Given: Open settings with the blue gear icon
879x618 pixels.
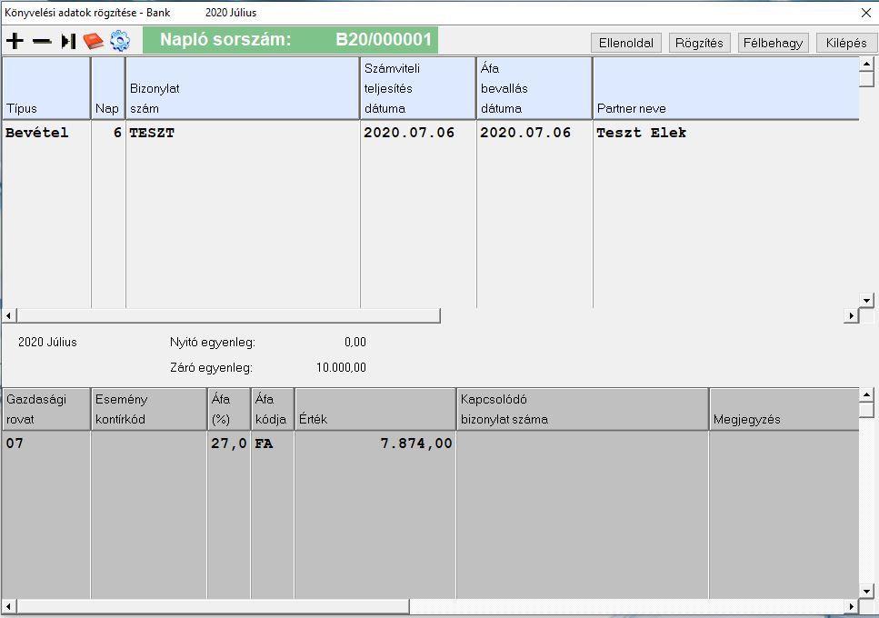Looking at the screenshot, I should point(120,42).
